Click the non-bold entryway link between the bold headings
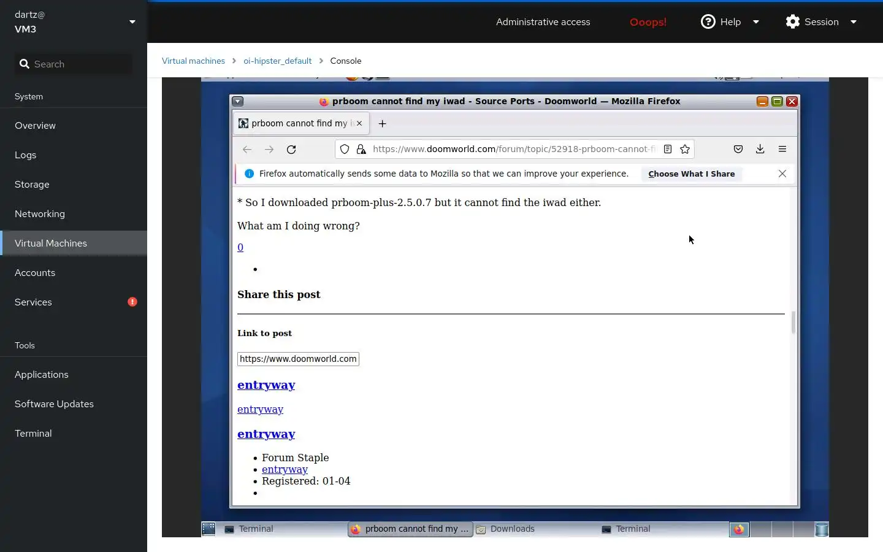Image resolution: width=883 pixels, height=552 pixels. click(x=260, y=409)
